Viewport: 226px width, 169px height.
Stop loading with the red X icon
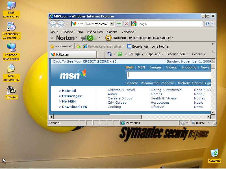click(126, 24)
